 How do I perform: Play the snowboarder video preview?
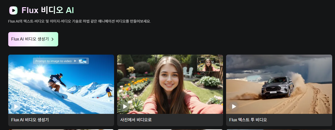click(16, 106)
